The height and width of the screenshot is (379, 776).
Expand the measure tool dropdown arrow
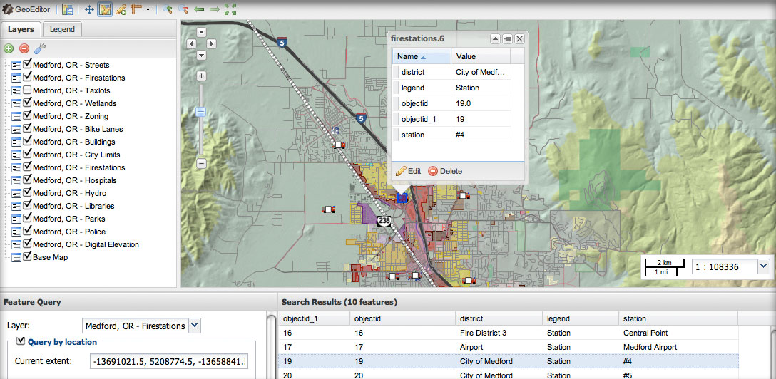148,10
